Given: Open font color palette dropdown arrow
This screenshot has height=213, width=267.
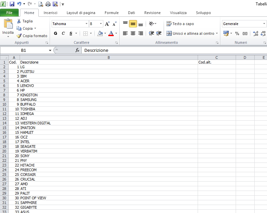Looking at the screenshot, I should click(x=116, y=33).
